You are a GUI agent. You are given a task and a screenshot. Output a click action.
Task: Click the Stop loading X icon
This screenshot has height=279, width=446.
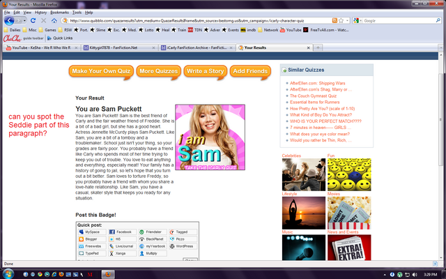pyautogui.click(x=43, y=20)
